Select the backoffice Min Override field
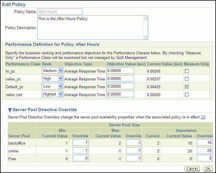 tap(80, 143)
